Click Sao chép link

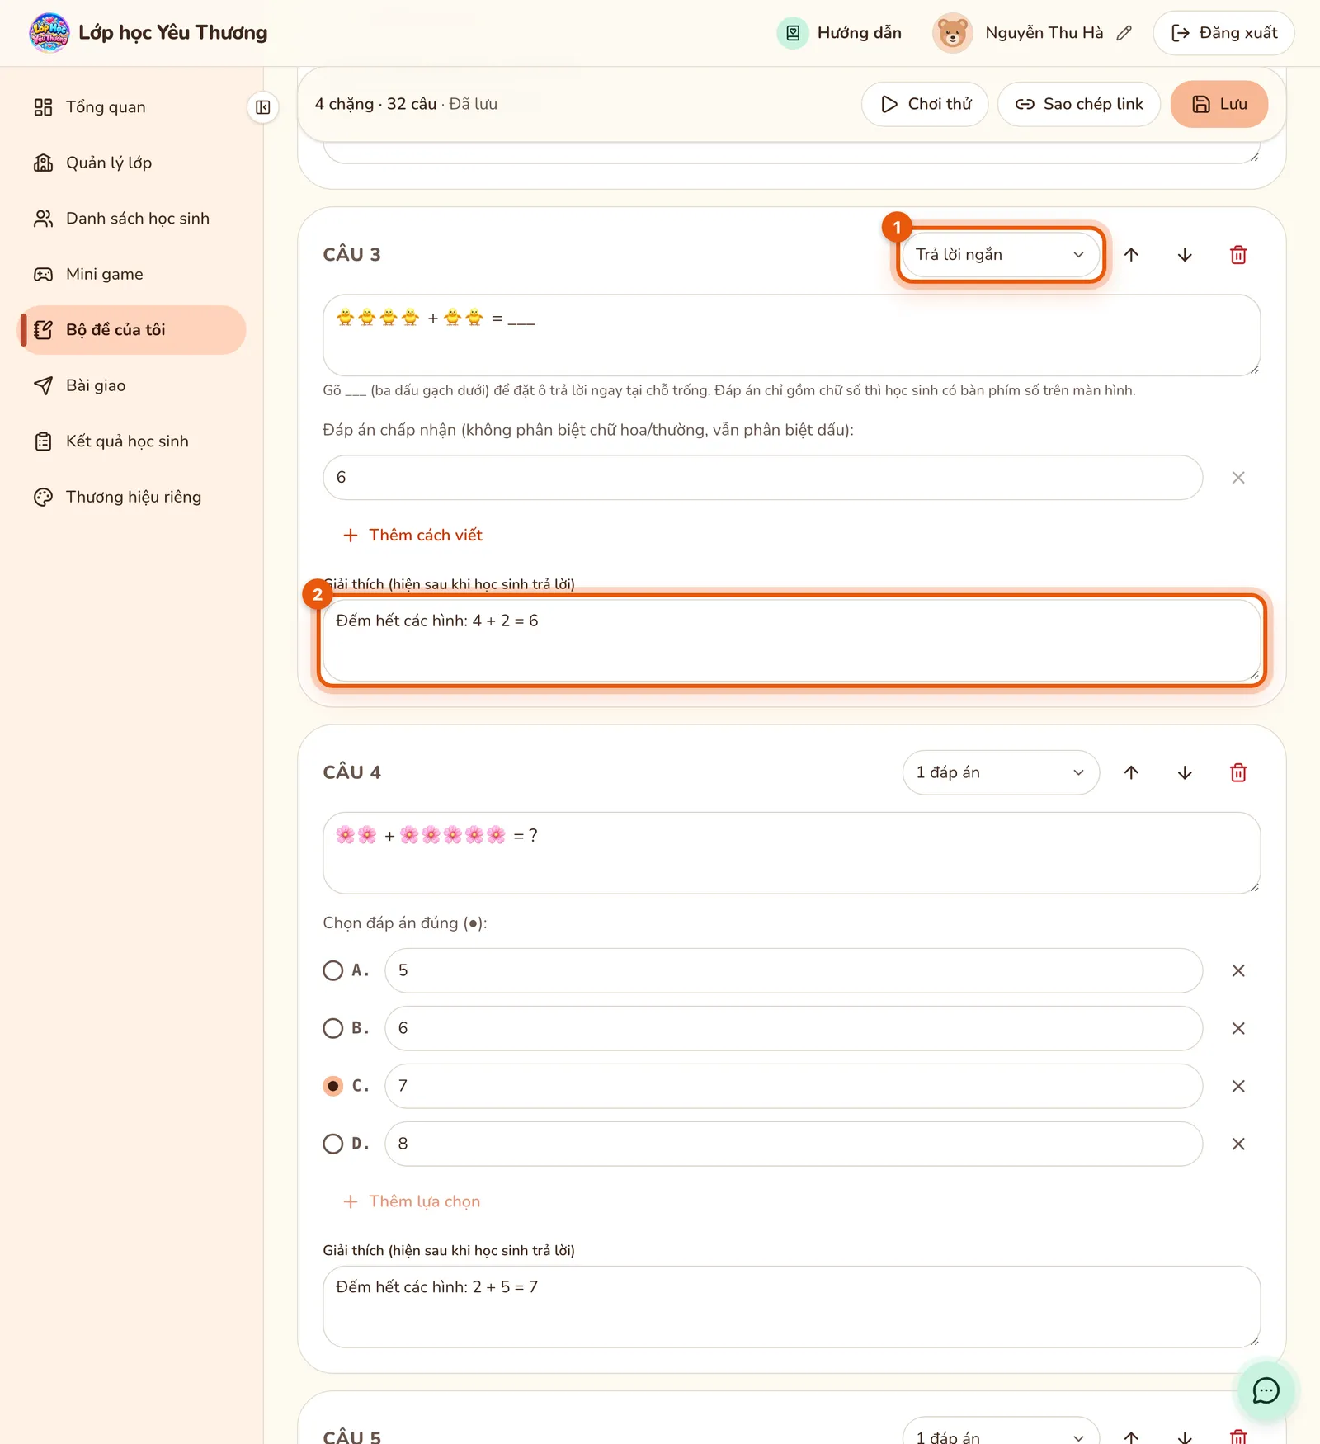pos(1079,104)
